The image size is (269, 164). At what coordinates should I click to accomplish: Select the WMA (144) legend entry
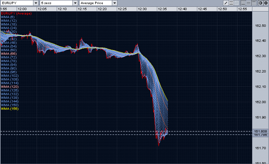tap(9, 101)
